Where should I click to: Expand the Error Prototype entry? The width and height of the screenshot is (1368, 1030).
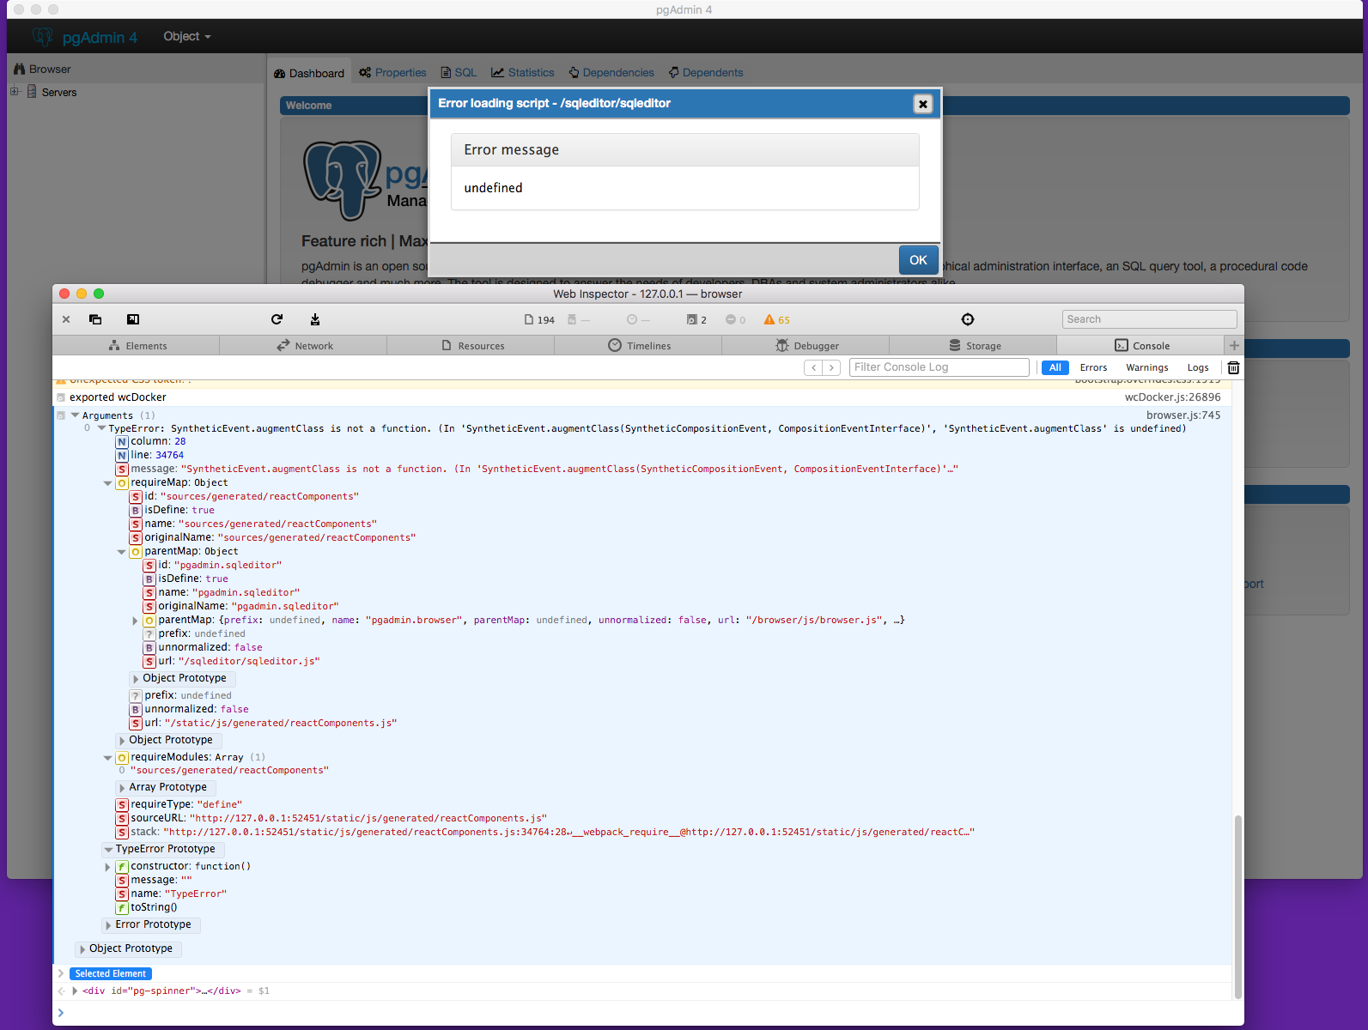tap(107, 925)
